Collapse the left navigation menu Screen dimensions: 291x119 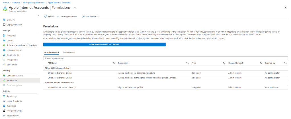click(38, 15)
